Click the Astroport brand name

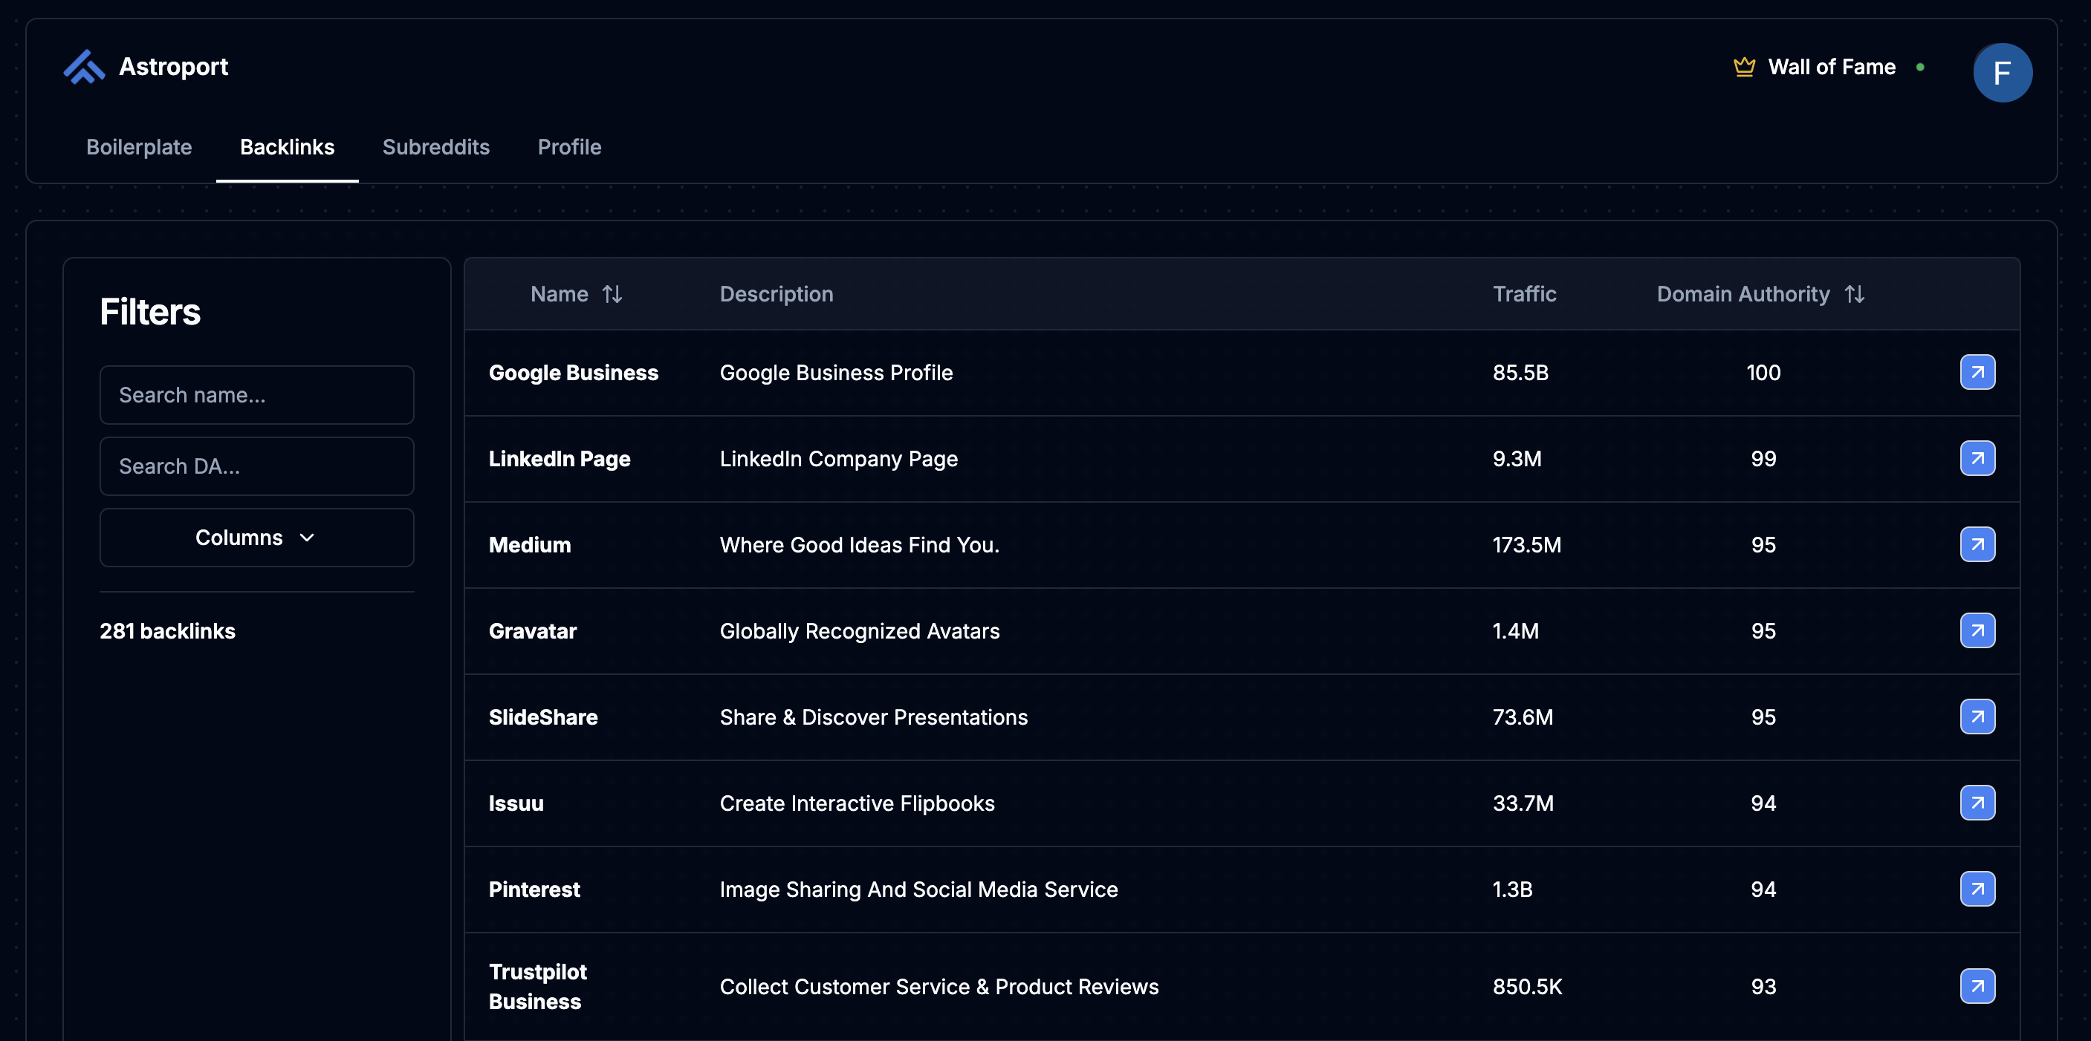(174, 67)
